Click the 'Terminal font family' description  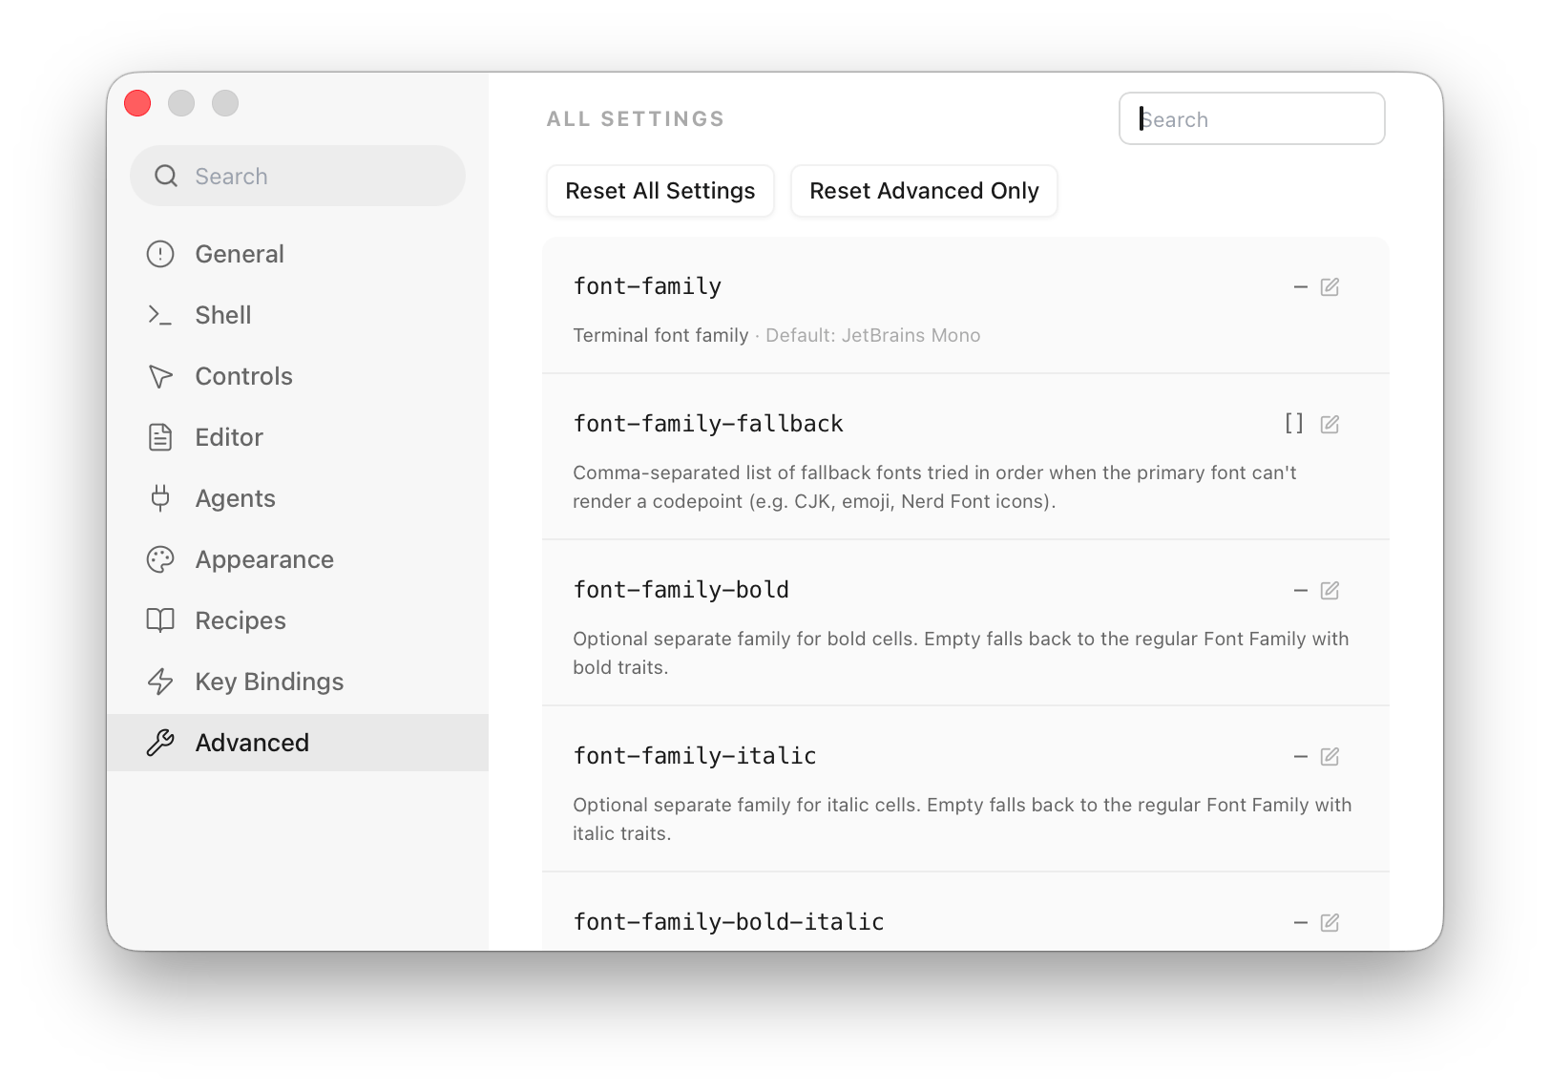(x=660, y=335)
